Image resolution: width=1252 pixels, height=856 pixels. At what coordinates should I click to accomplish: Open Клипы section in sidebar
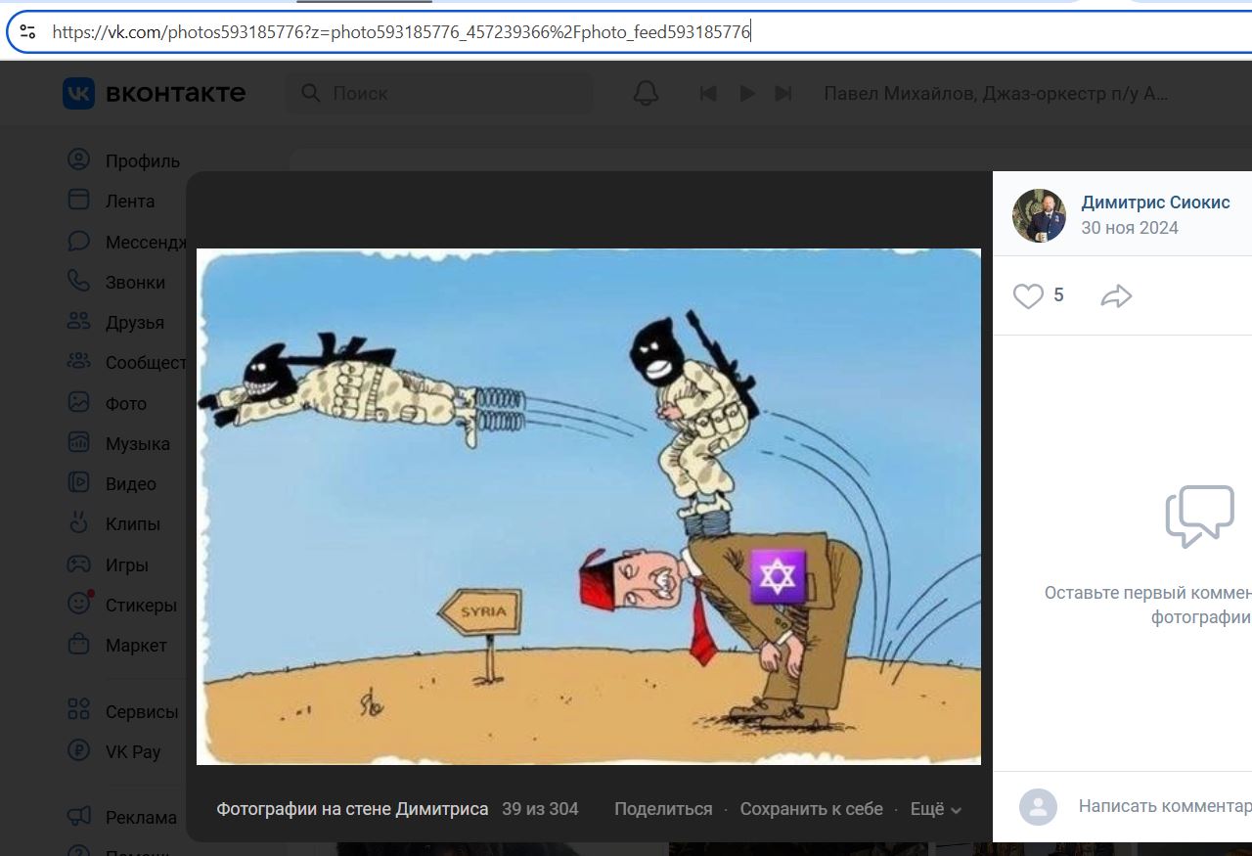pyautogui.click(x=113, y=523)
